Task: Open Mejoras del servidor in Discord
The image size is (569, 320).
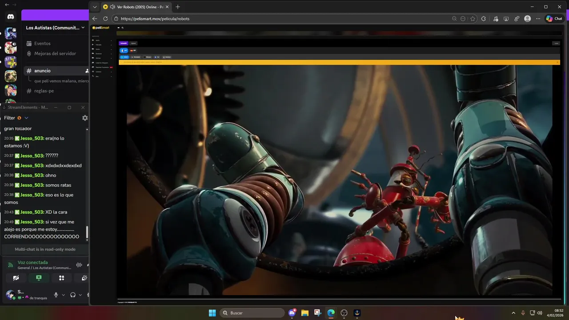Action: pyautogui.click(x=55, y=53)
